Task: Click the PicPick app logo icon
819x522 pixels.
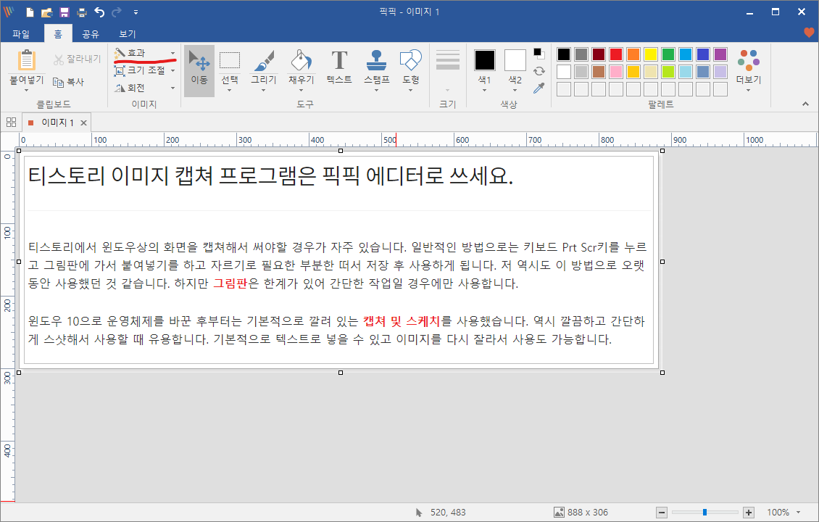Action: coord(9,12)
